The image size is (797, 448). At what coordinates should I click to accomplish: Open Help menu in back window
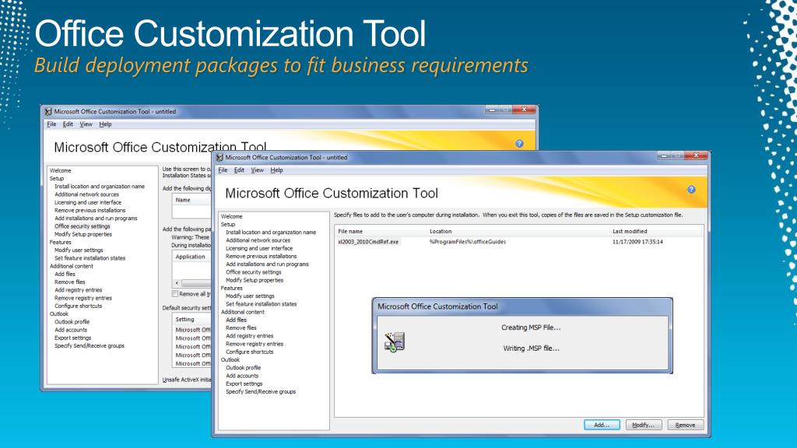click(x=105, y=124)
